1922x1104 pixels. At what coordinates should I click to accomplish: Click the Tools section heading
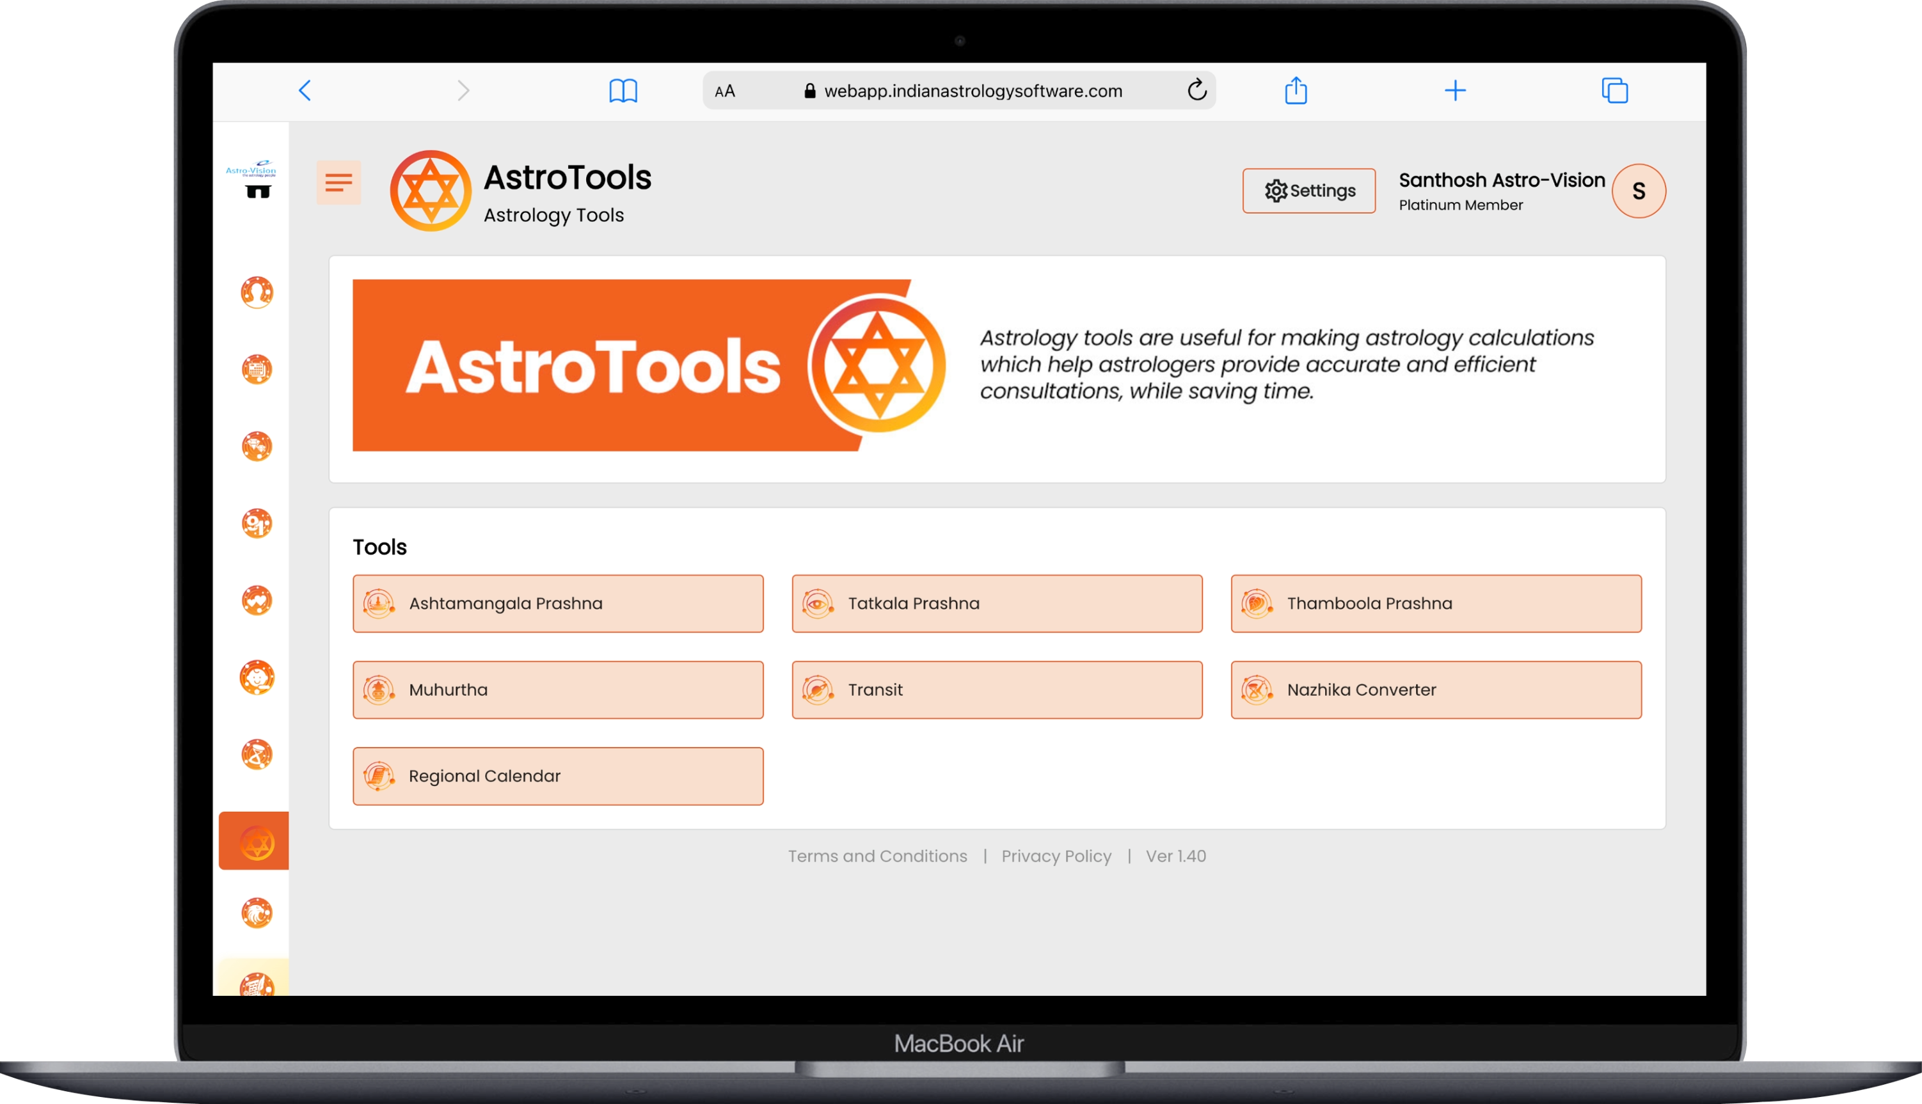pos(380,547)
